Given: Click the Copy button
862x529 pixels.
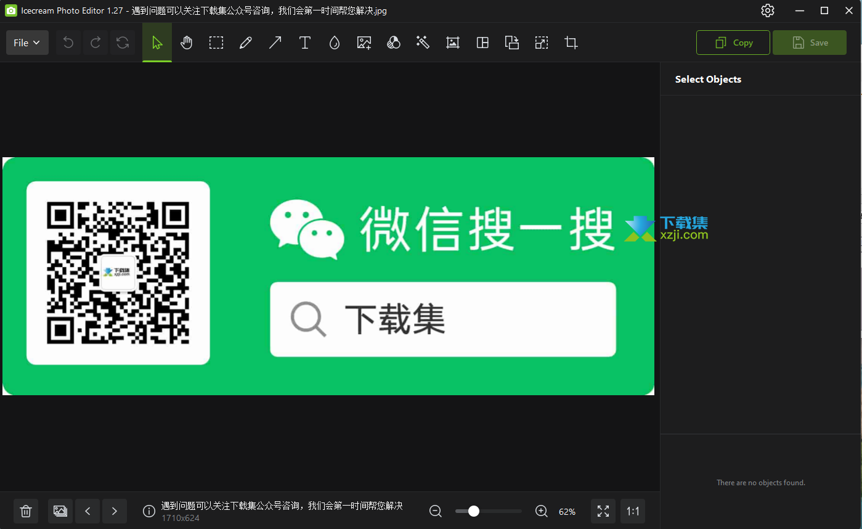Looking at the screenshot, I should (x=733, y=43).
